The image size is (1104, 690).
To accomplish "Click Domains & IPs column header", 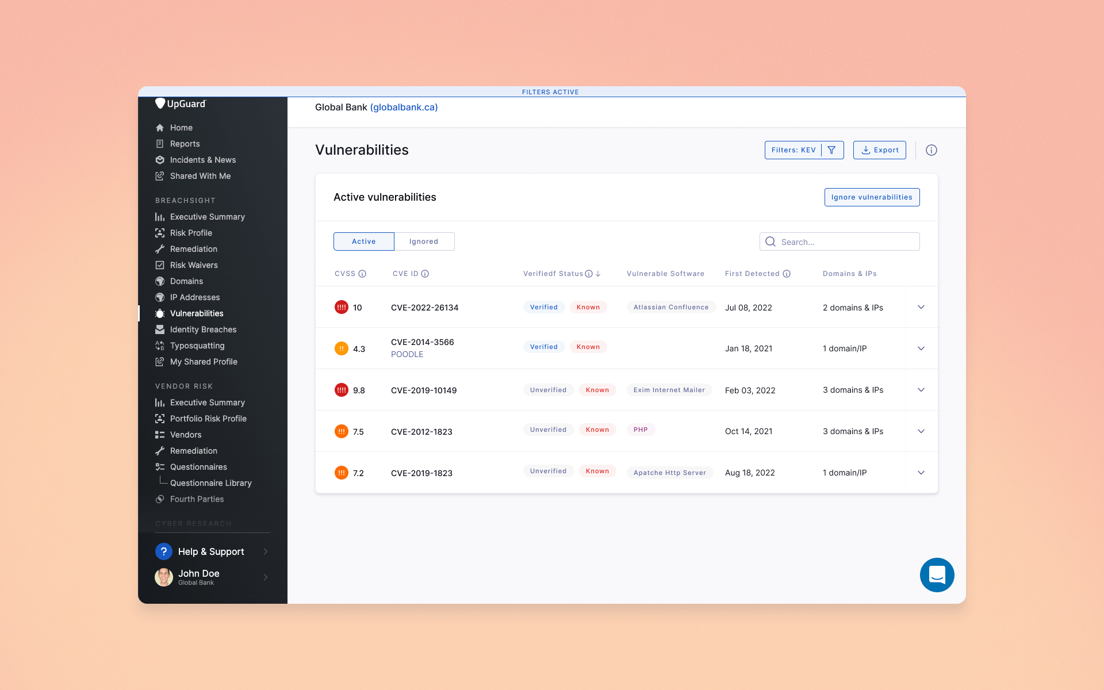I will [849, 274].
